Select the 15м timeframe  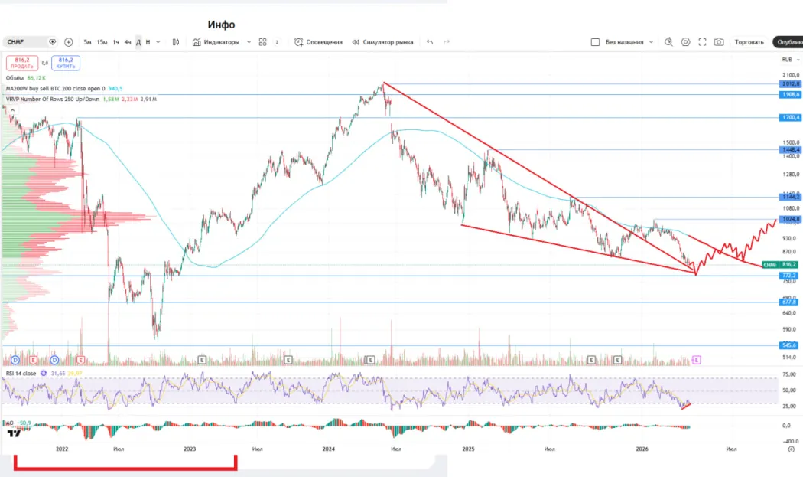pyautogui.click(x=102, y=42)
